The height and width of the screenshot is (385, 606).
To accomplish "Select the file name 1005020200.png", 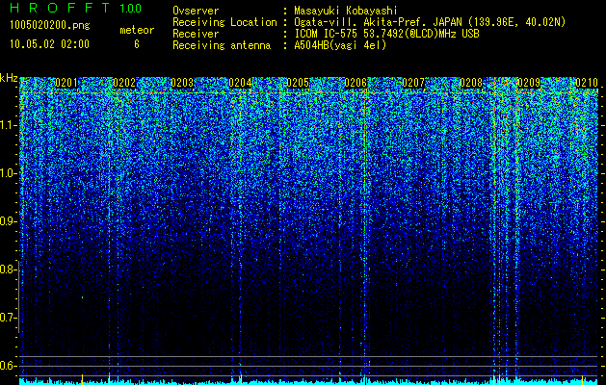I will (x=50, y=25).
